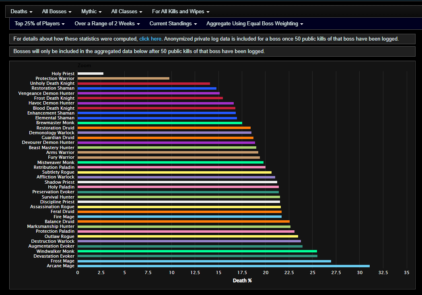The width and height of the screenshot is (422, 295).
Task: Click the Survival Hunter label
Action: 58,197
